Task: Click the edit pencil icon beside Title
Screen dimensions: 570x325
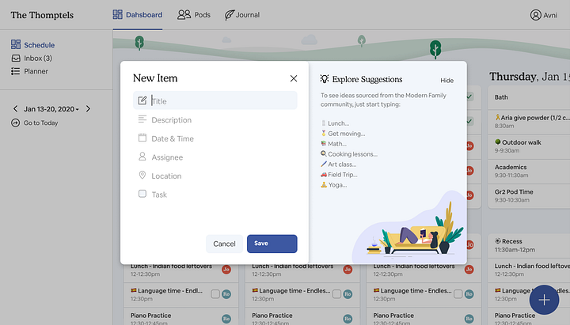Action: point(142,100)
